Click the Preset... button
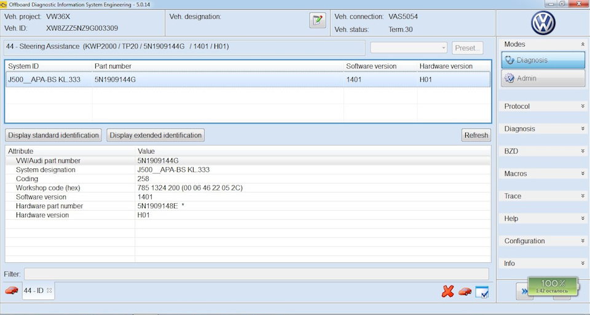Image resolution: width=590 pixels, height=315 pixels. pos(467,48)
